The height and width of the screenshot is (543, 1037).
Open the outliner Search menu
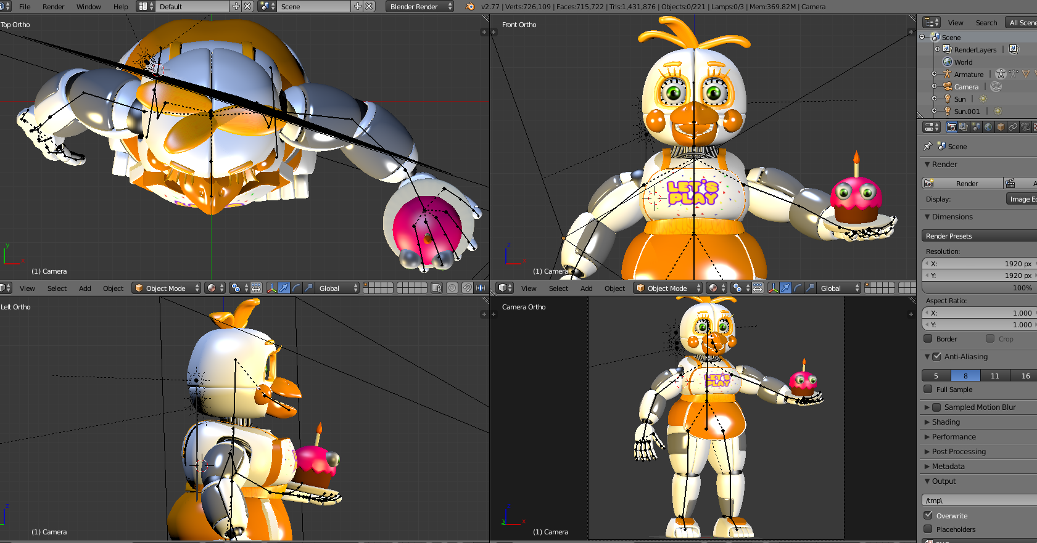986,23
